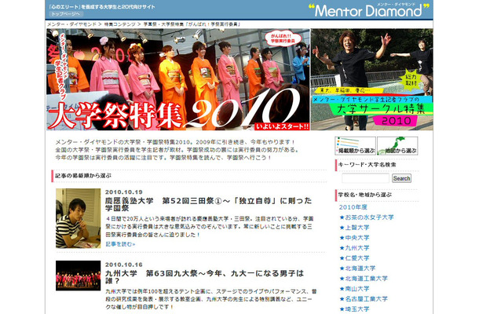
Task: Select the 掲載順から選ぶ icon button
Action: pos(355,146)
